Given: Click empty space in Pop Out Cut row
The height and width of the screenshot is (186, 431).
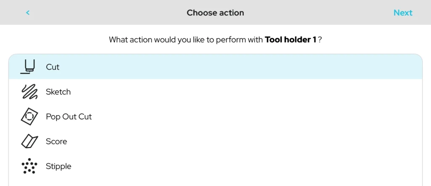Looking at the screenshot, I should tap(253, 117).
